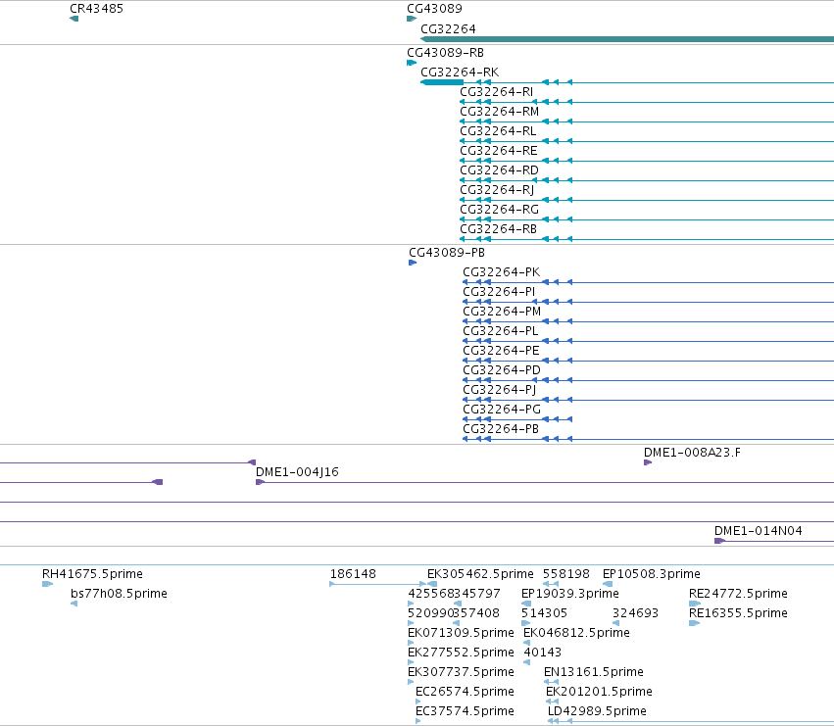Open the CG32264 gene label
834x726 pixels.
coord(448,29)
